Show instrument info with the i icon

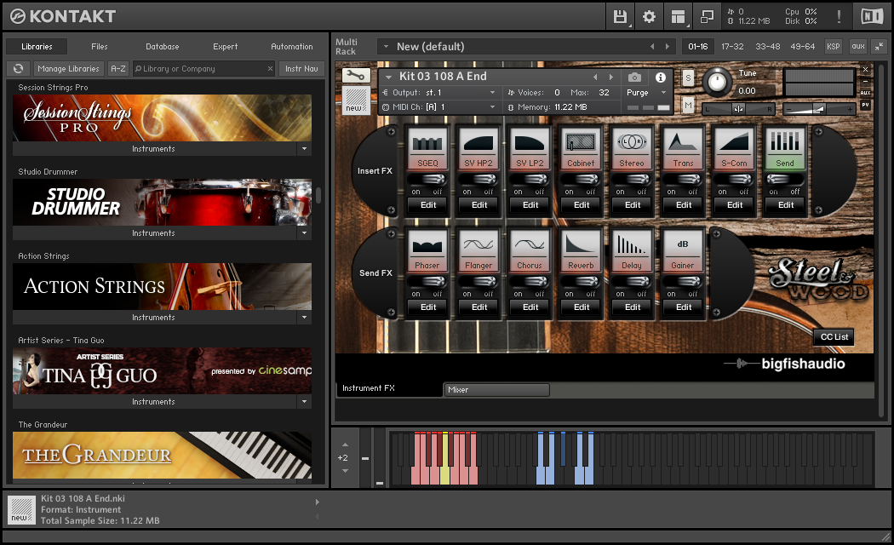coord(660,77)
